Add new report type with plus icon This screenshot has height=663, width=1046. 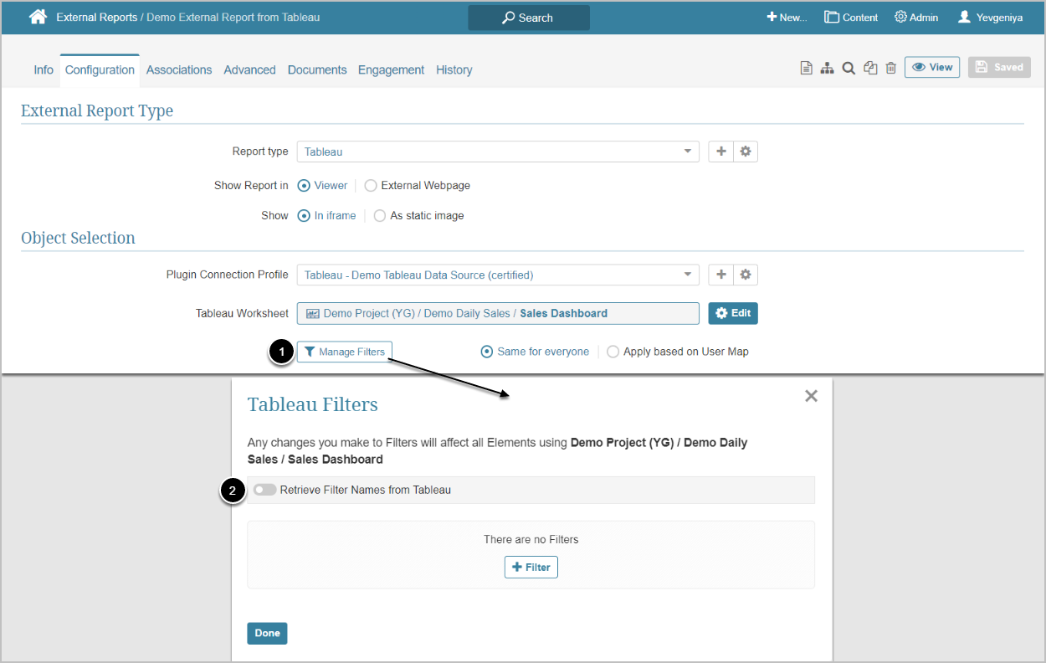pyautogui.click(x=721, y=152)
